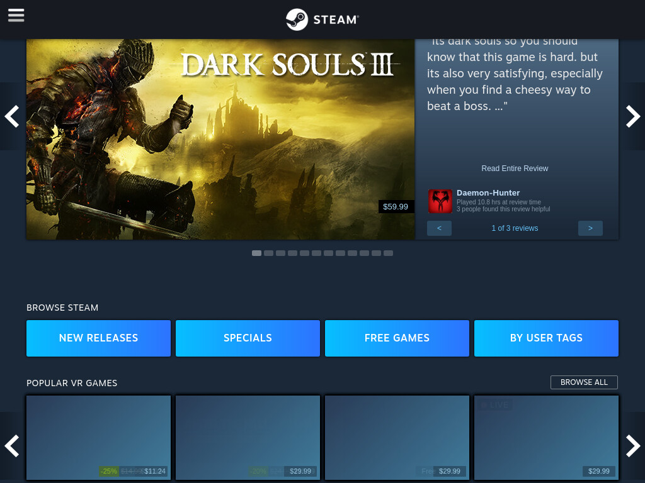Select seventh carousel page dot
Image resolution: width=645 pixels, height=483 pixels.
tap(328, 253)
